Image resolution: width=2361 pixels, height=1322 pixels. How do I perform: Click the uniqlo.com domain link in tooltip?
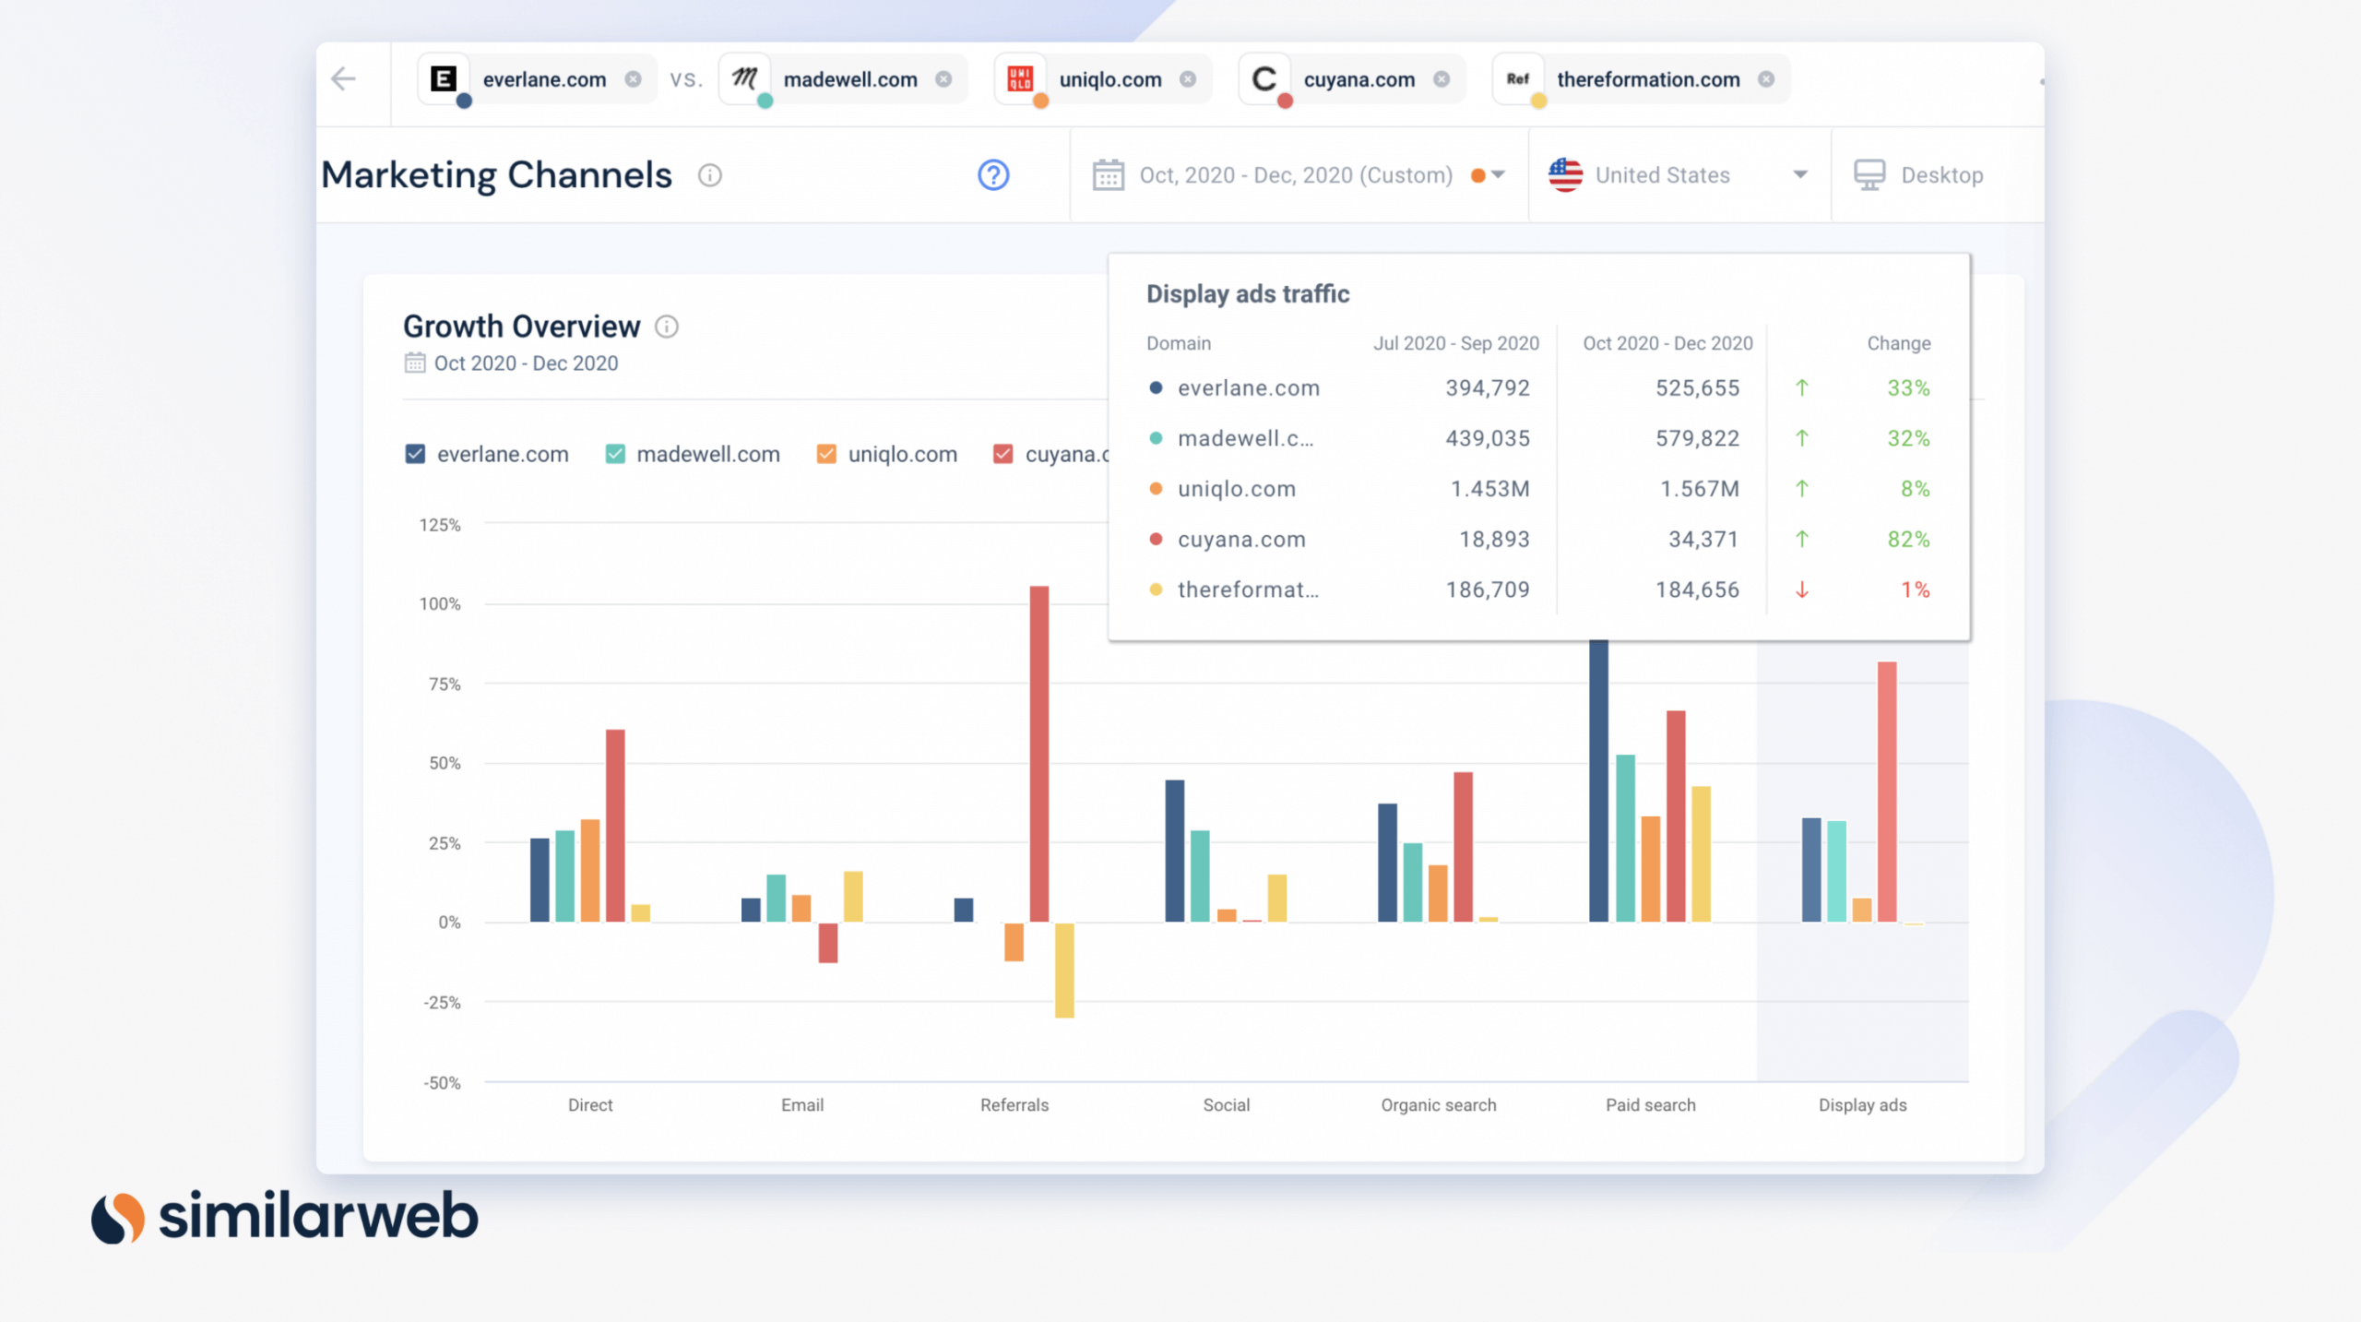pyautogui.click(x=1236, y=488)
